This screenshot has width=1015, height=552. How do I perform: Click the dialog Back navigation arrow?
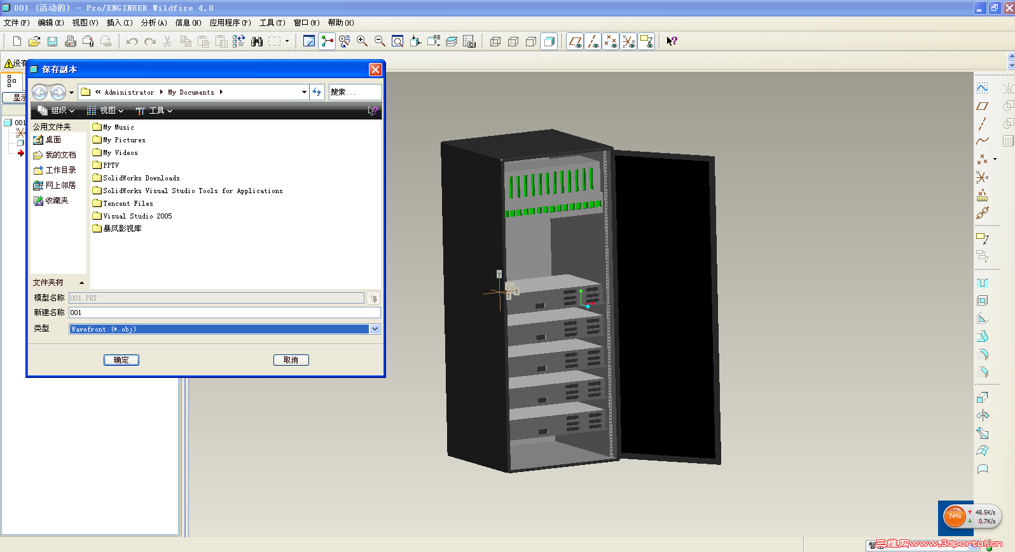[x=39, y=92]
